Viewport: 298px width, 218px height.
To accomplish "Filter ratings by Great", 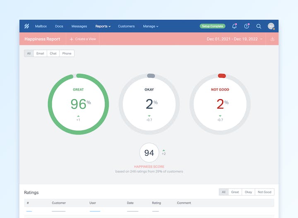I will [235, 192].
